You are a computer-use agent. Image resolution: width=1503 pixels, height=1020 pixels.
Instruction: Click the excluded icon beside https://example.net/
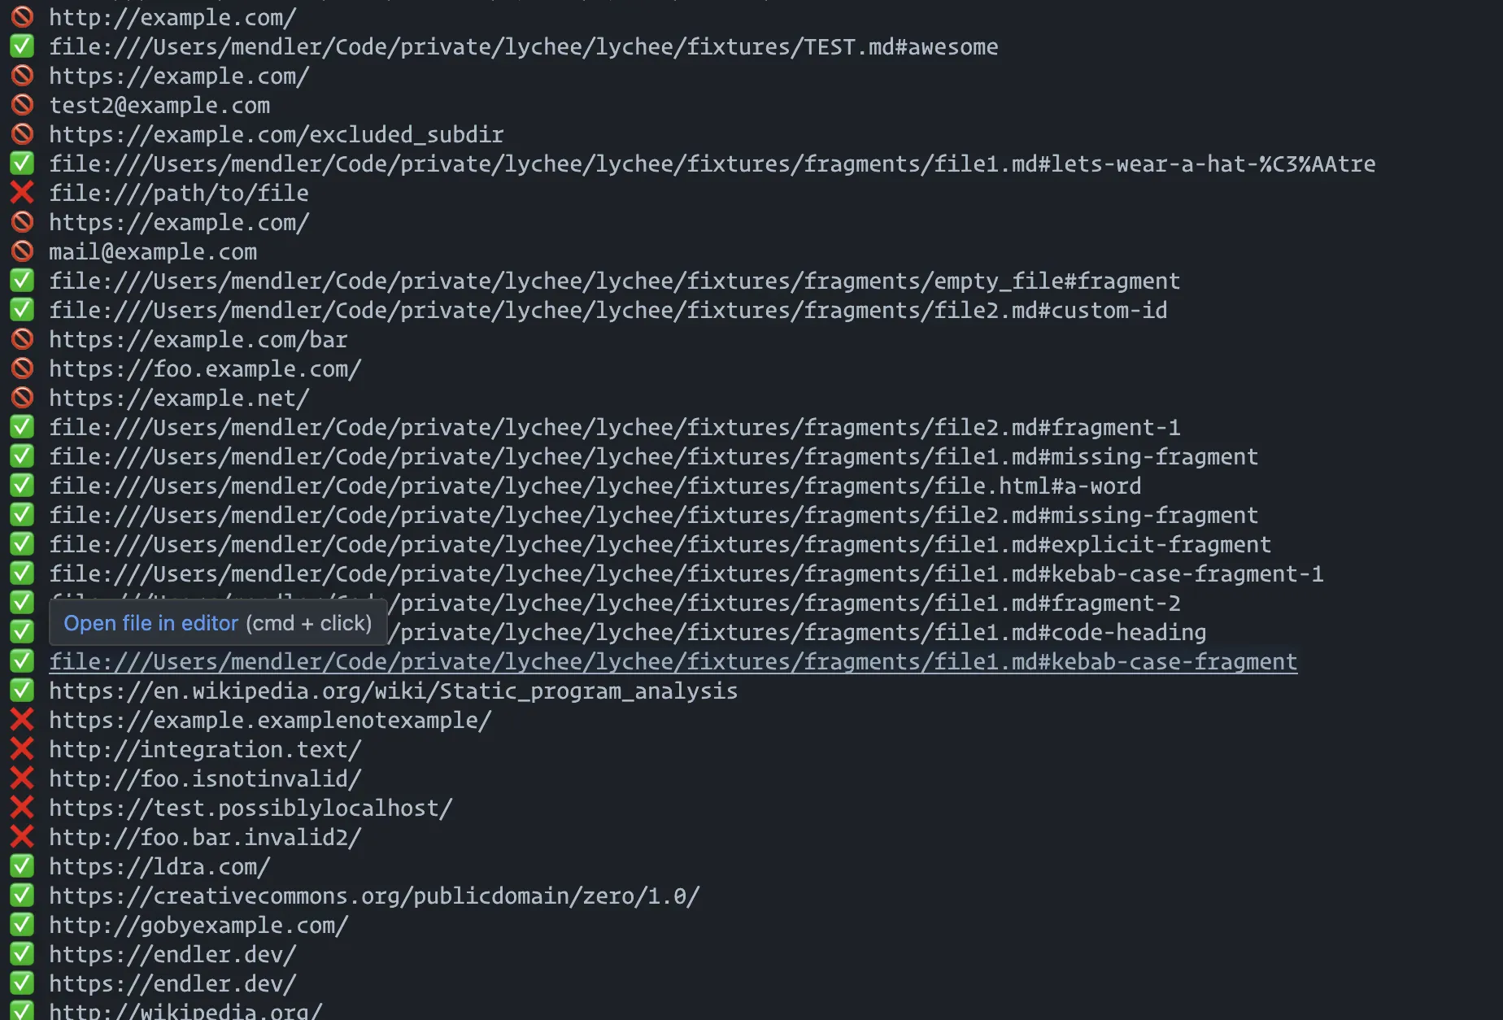pyautogui.click(x=22, y=398)
